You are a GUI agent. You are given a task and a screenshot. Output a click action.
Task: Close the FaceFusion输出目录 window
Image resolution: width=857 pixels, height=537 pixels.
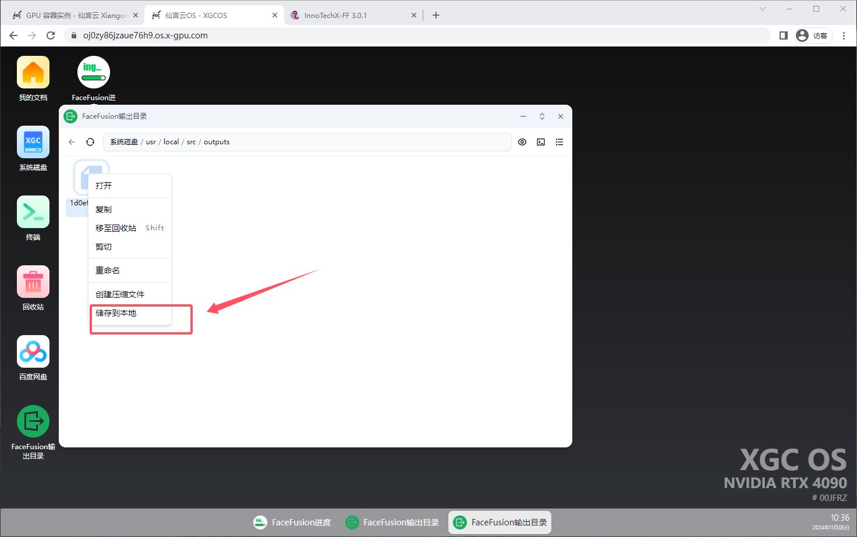561,116
